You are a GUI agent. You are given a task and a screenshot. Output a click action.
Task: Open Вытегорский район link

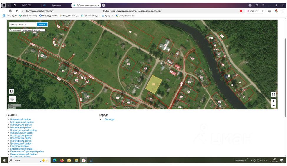tap(21, 141)
